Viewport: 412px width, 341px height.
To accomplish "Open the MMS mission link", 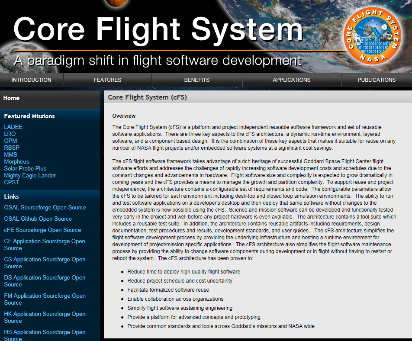I will (10, 155).
